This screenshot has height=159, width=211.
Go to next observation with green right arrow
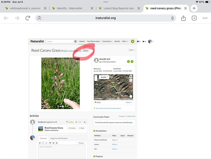point(132,61)
